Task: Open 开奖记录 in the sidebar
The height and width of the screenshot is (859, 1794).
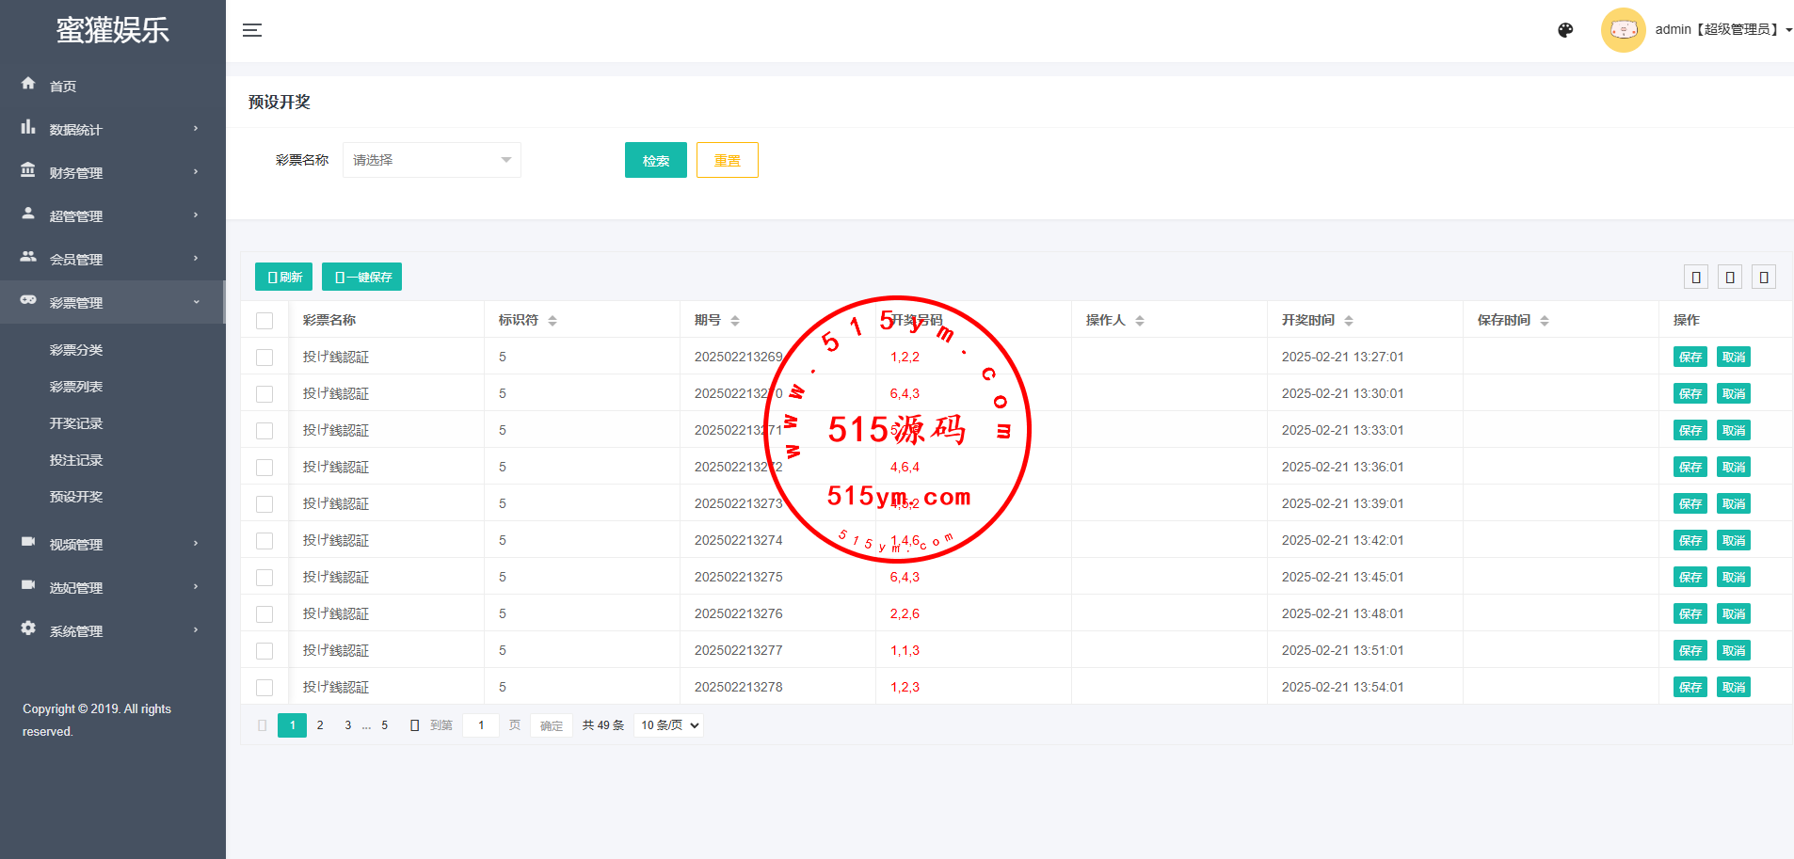Action: (x=76, y=423)
